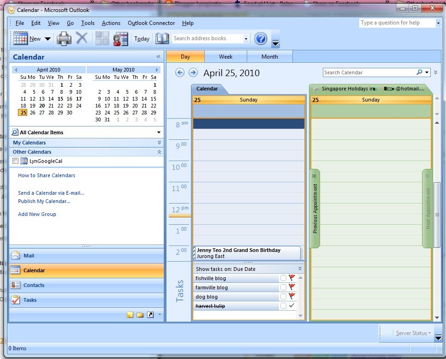
Task: Collapse the Other Calendars section
Action: pos(159,152)
